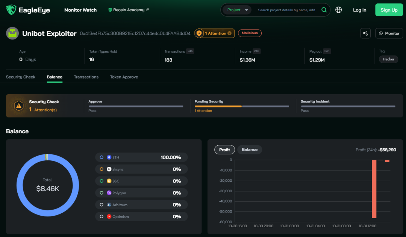Click the small red bar at chart's right end
This screenshot has height=237, width=406.
pyautogui.click(x=387, y=161)
